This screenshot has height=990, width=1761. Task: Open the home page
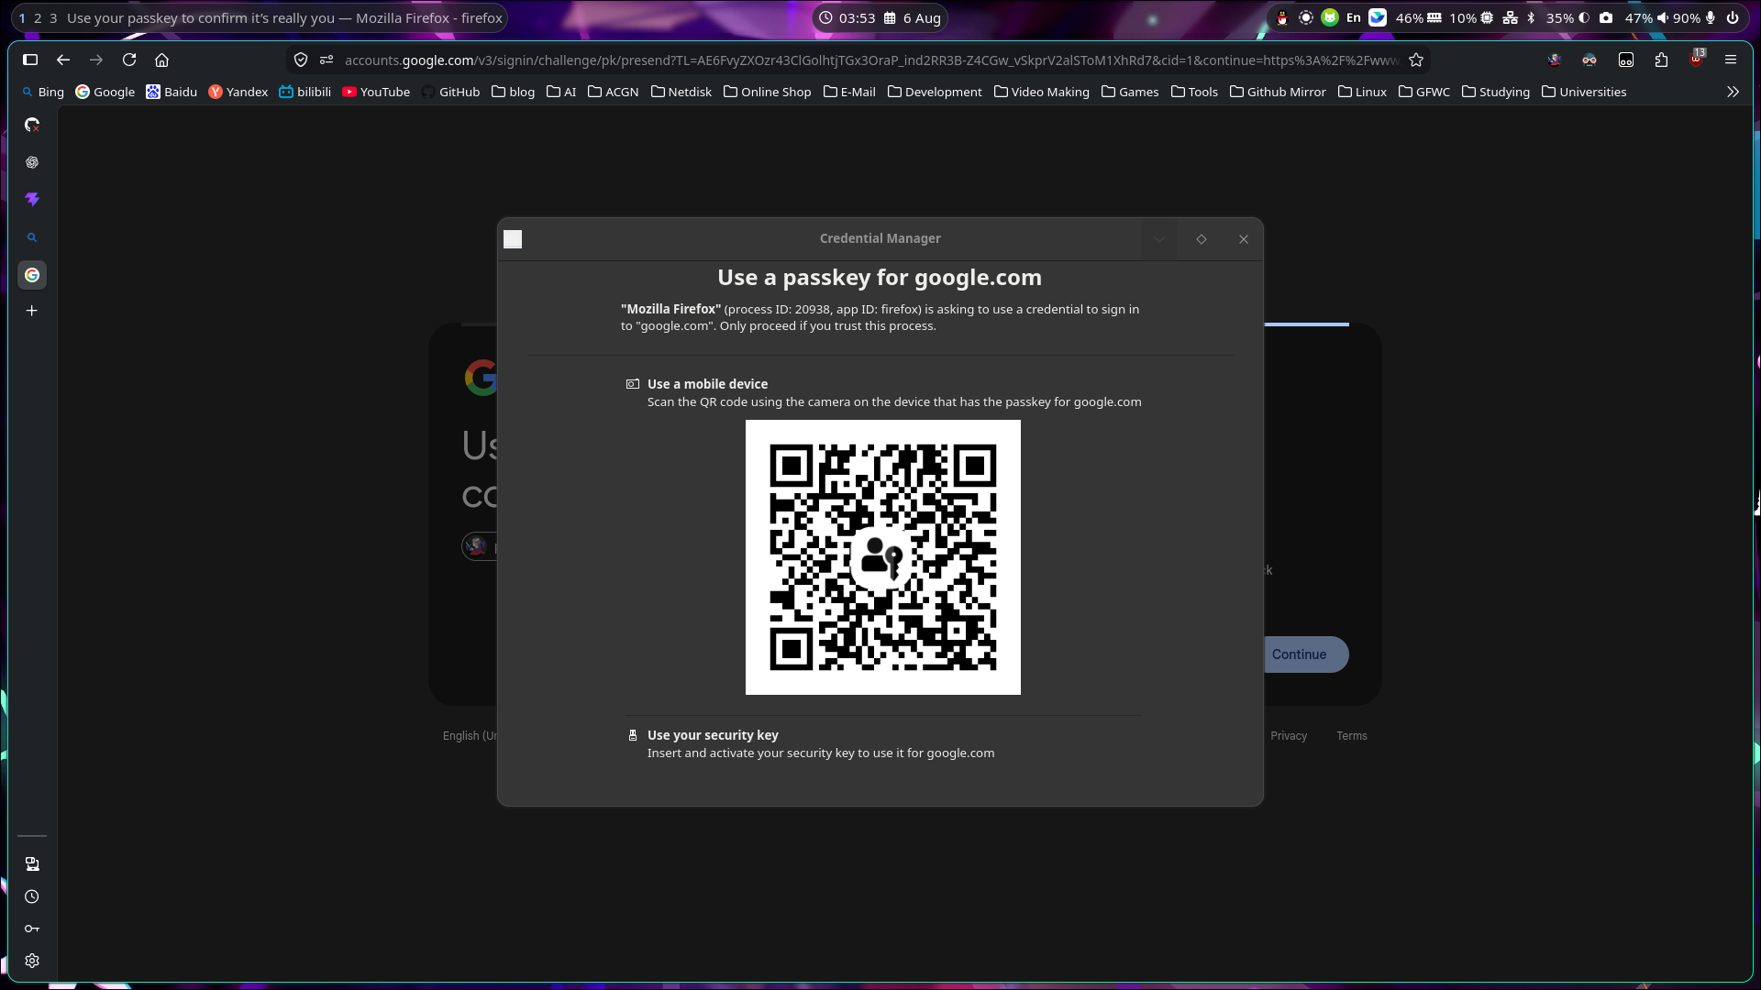tap(162, 60)
